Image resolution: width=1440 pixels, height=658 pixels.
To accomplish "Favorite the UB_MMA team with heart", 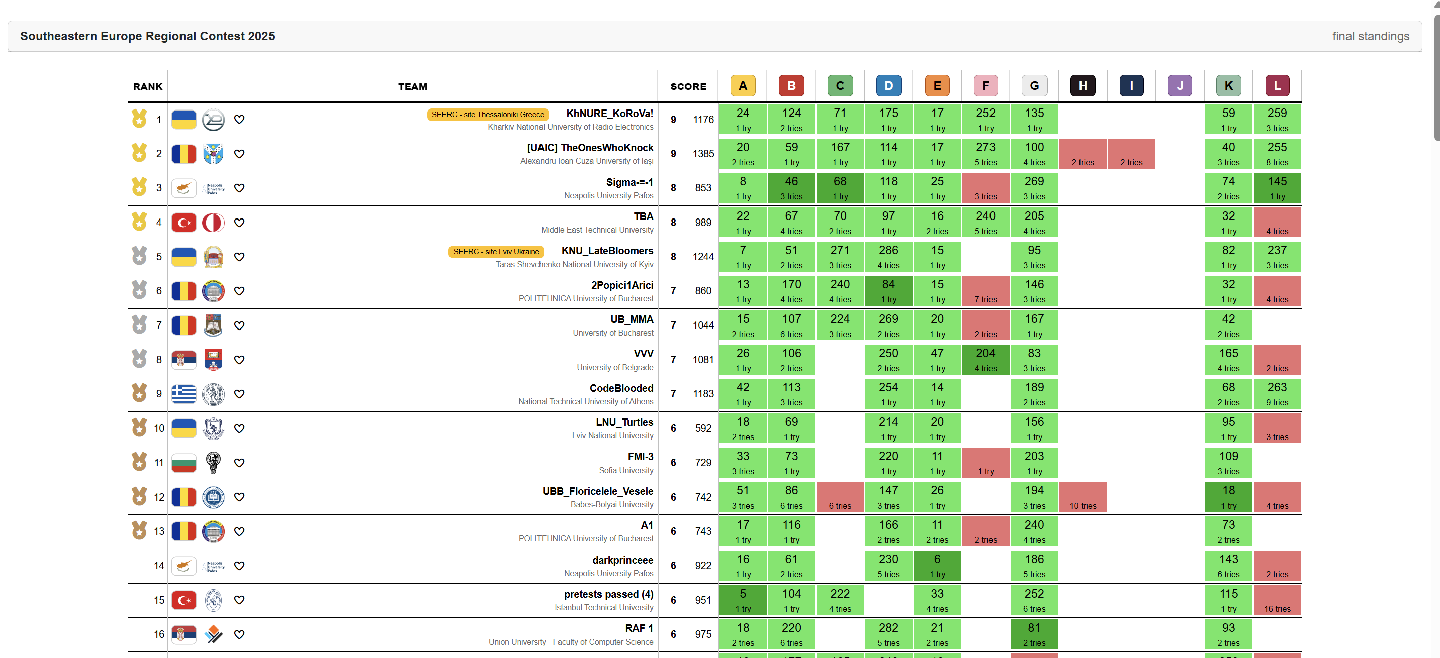I will 239,325.
